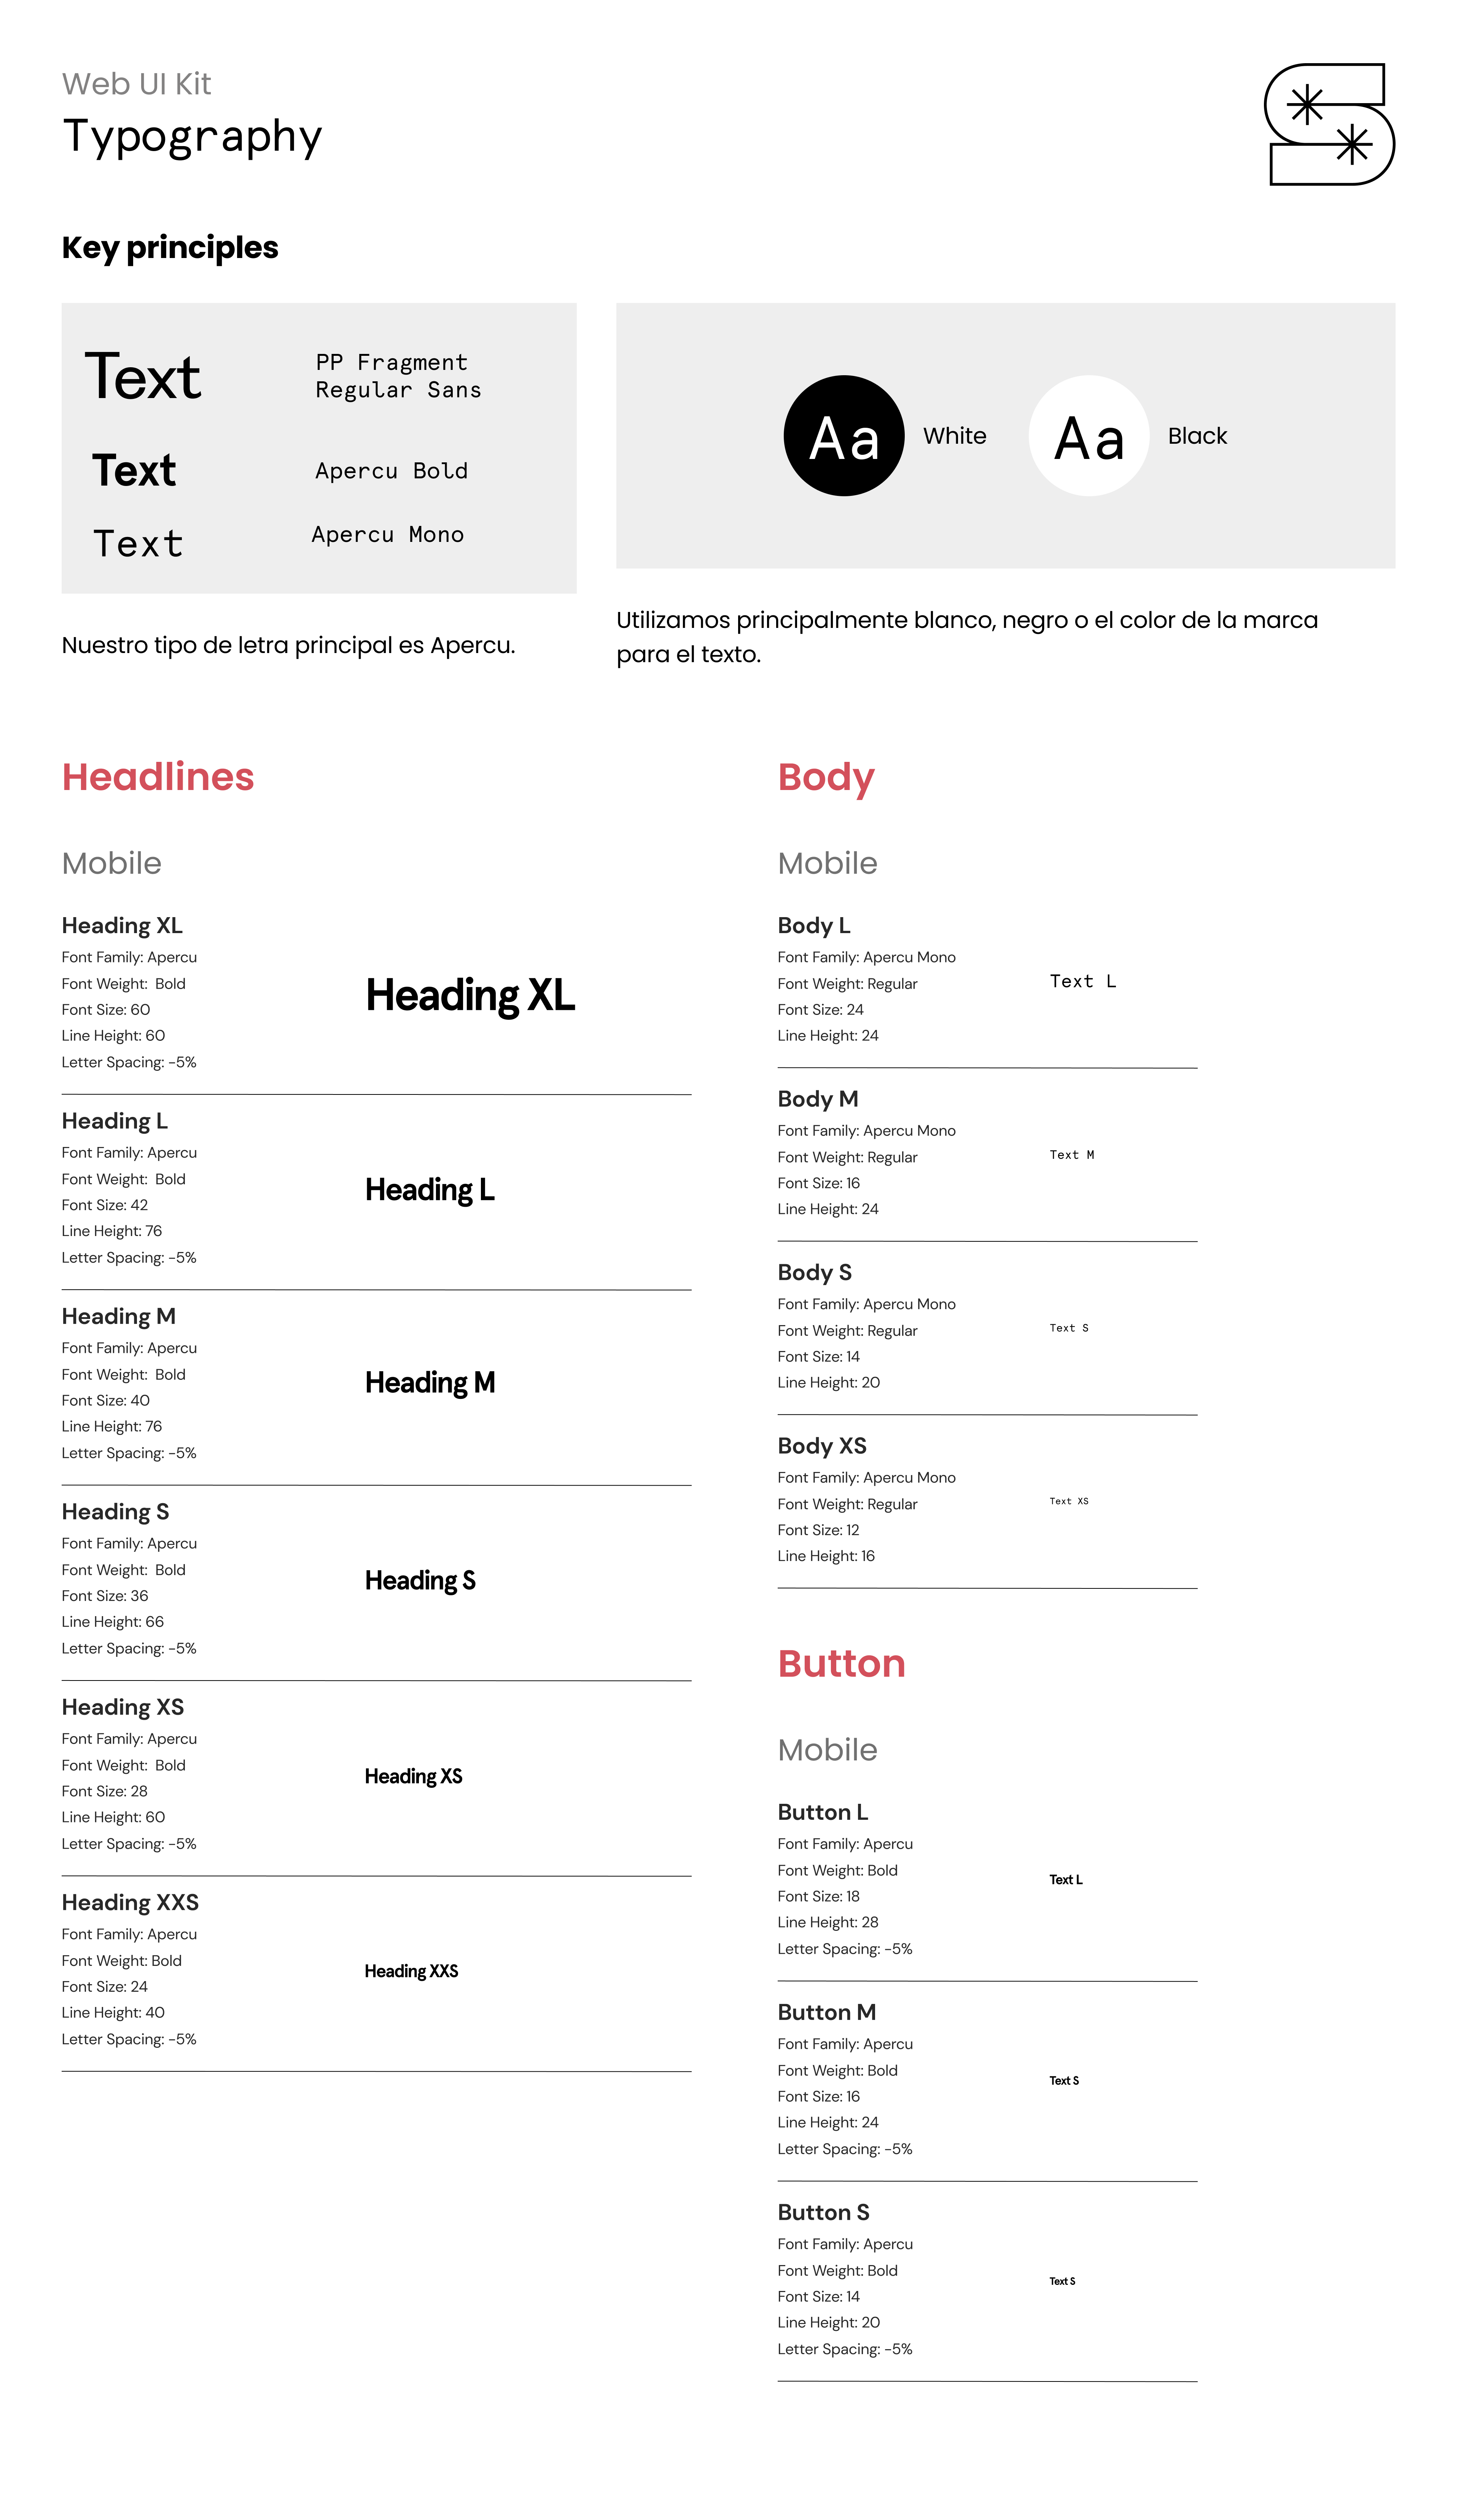Select the red Headlines section title
This screenshot has width=1461, height=2520.
tap(158, 777)
